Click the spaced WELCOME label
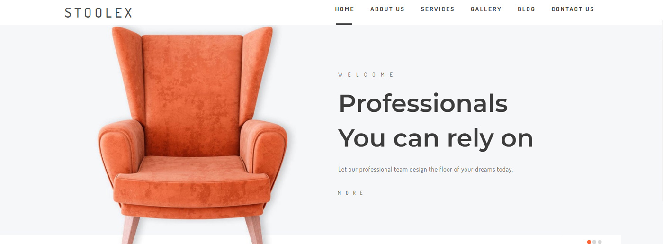This screenshot has height=244, width=663. (366, 75)
